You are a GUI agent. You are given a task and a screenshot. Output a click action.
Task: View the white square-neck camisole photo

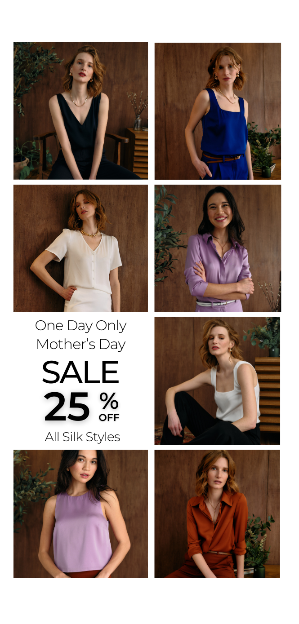click(217, 381)
